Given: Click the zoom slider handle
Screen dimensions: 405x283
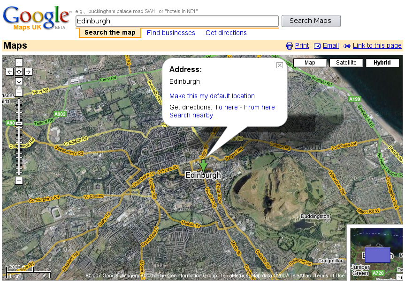Looking at the screenshot, I should click(x=19, y=124).
